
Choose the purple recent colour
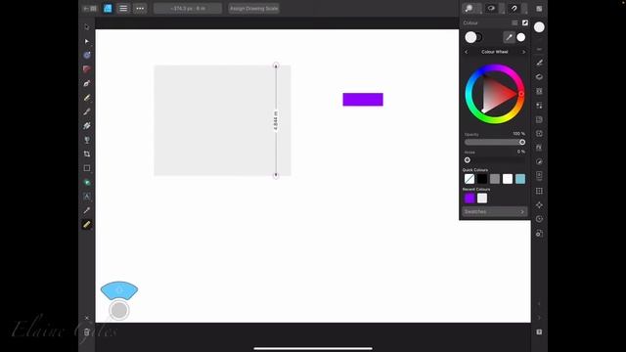(469, 198)
